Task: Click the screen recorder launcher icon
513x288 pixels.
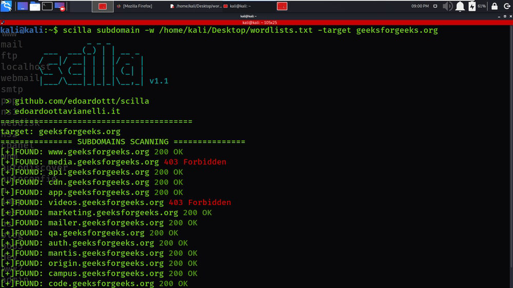Action: coord(60,6)
